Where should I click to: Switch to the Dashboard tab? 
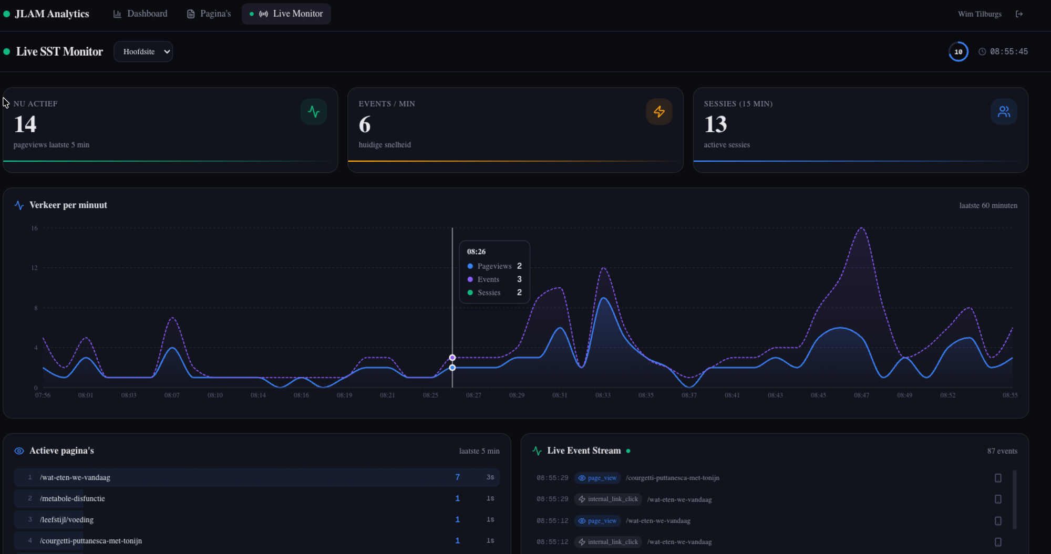coord(140,14)
